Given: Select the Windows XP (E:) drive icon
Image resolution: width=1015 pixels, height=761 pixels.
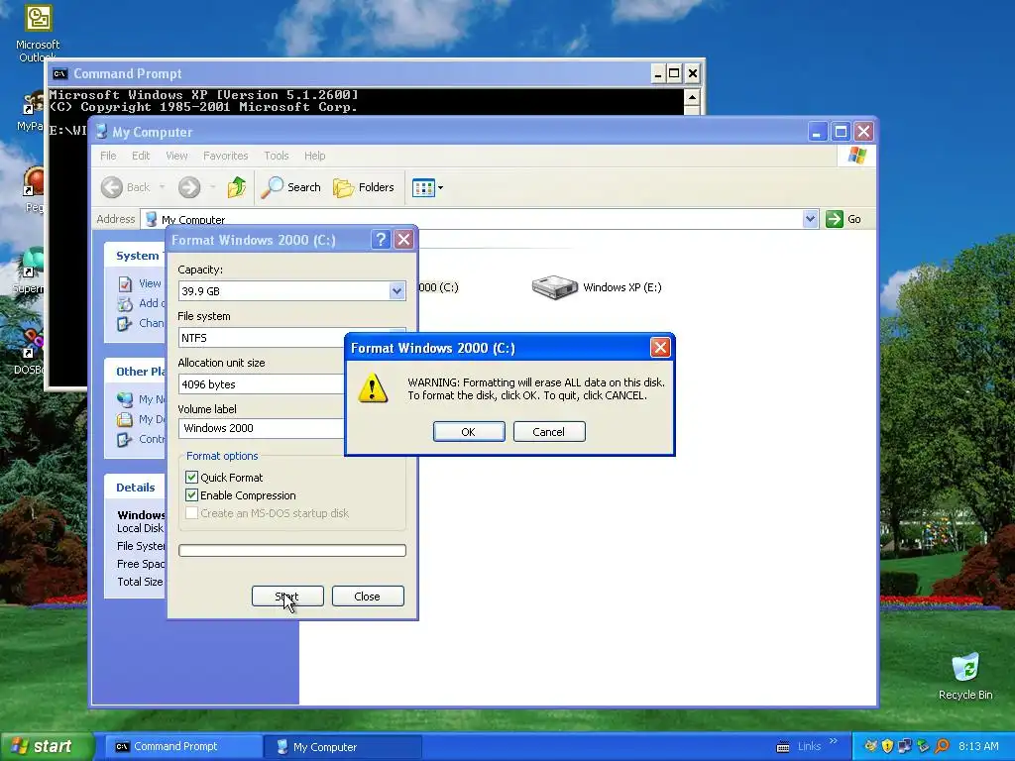Looking at the screenshot, I should pos(555,287).
